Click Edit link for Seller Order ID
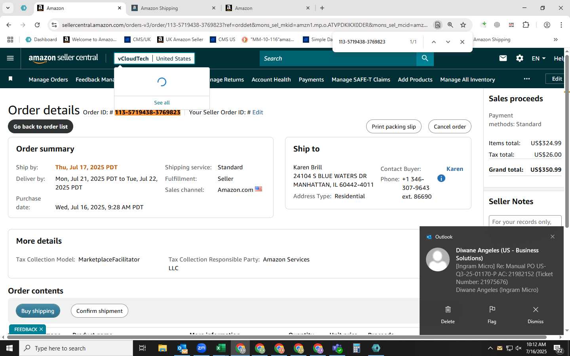Screen dimensions: 570x356 tap(258, 112)
